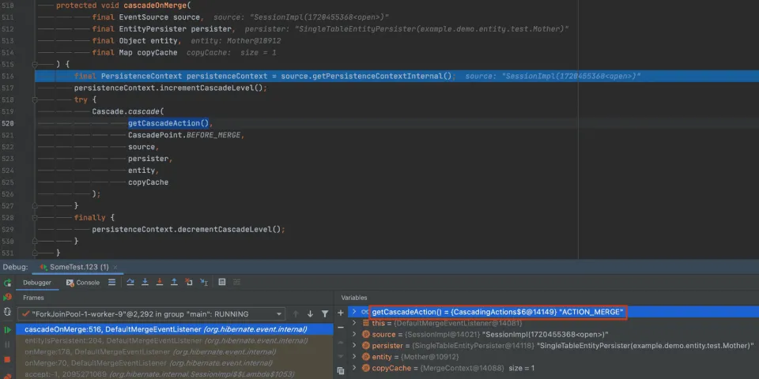Select the copyCache MergeContext@14088 row
759x379 pixels.
coord(553,368)
